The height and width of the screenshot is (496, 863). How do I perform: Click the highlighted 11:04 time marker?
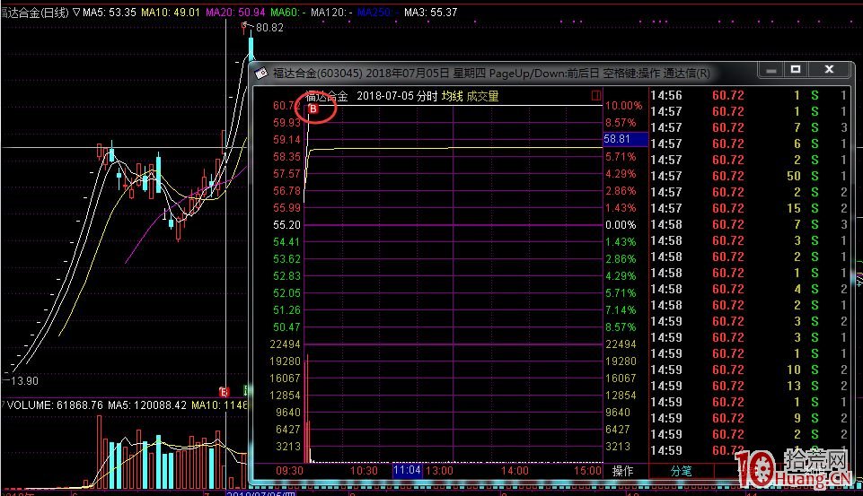(408, 470)
